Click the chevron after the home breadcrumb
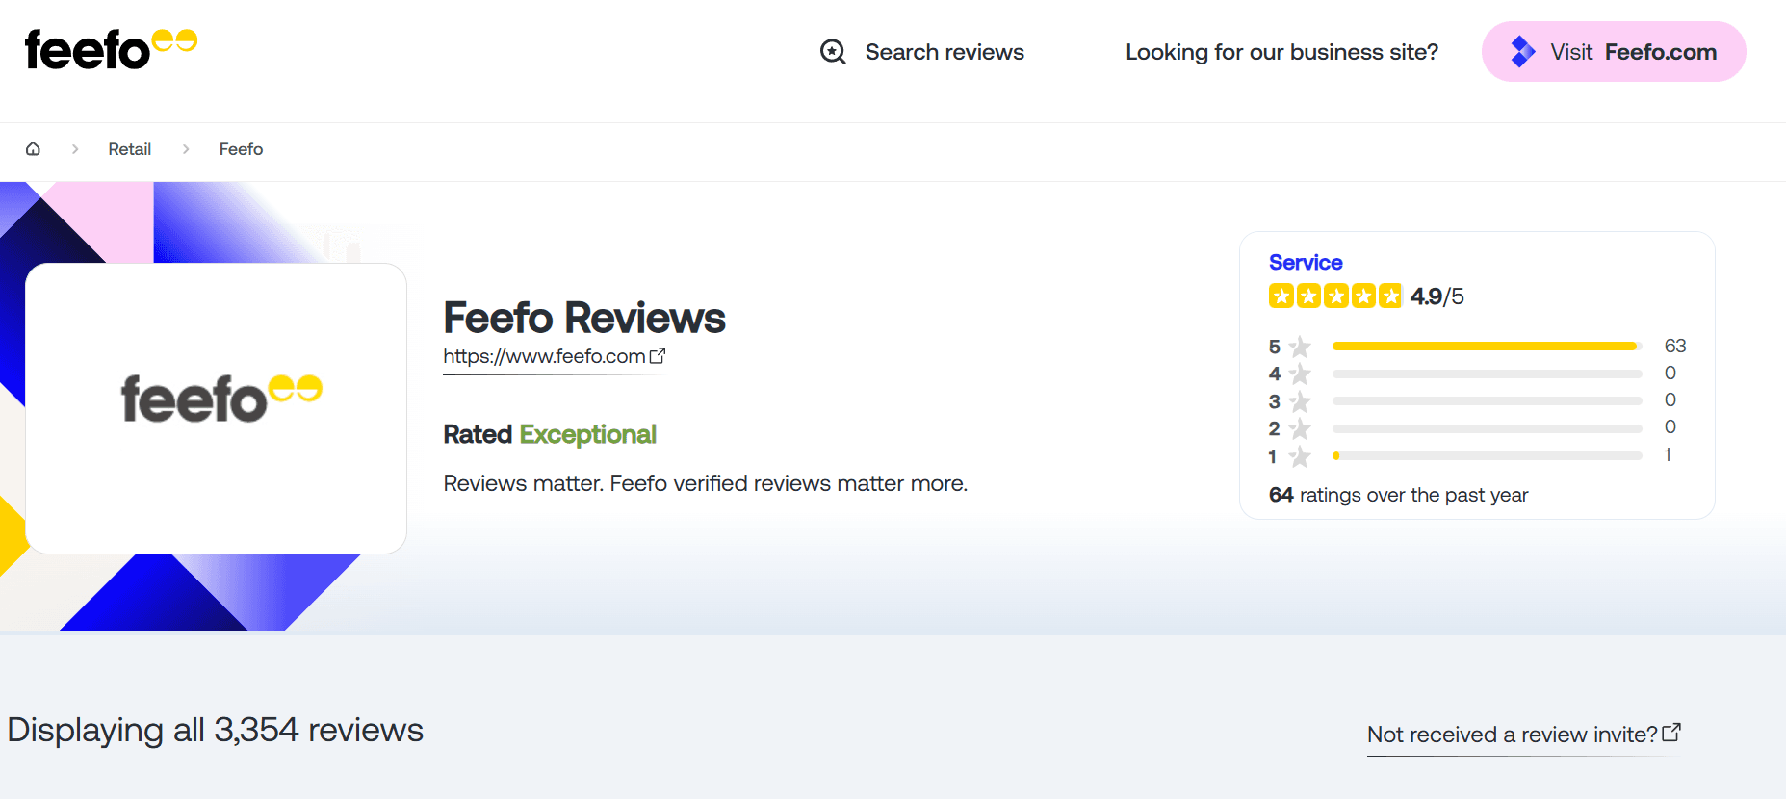Viewport: 1786px width, 799px height. [x=75, y=149]
